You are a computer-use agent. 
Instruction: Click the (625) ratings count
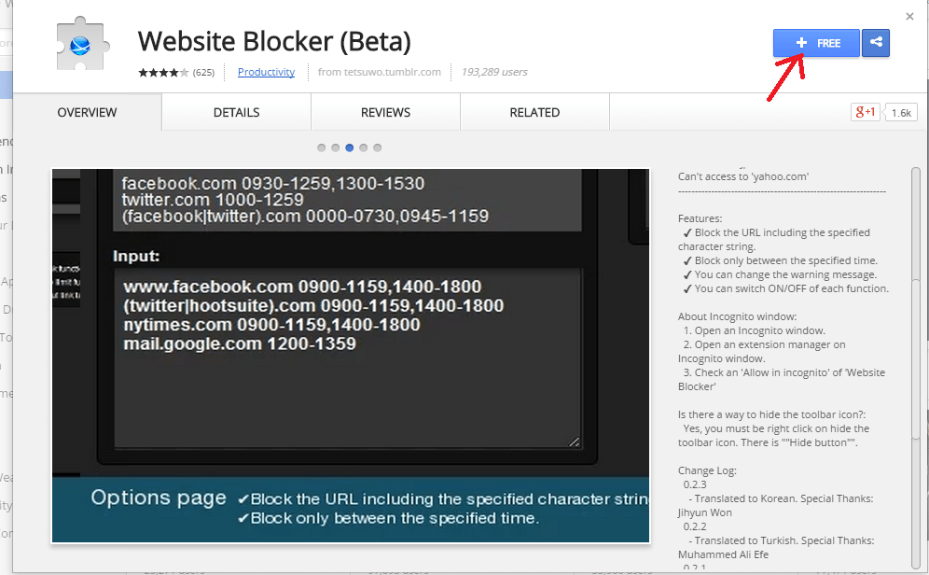204,72
